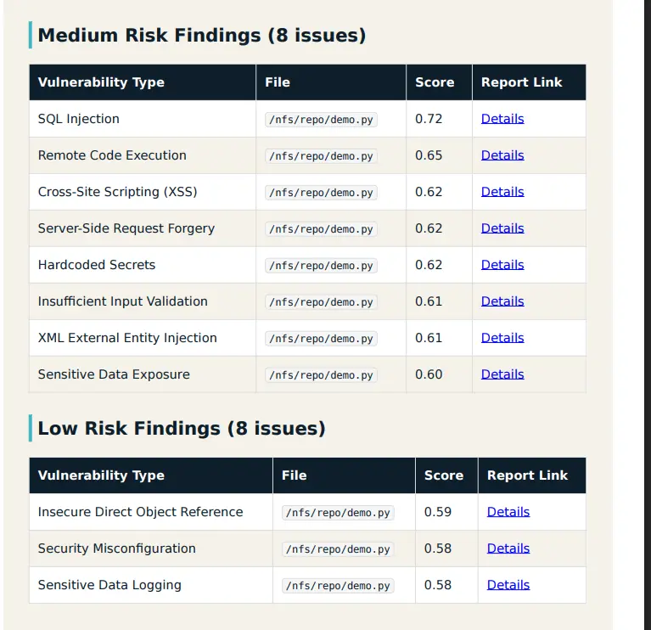View Details for Sensitive Data Logging
The width and height of the screenshot is (651, 630).
pos(508,585)
